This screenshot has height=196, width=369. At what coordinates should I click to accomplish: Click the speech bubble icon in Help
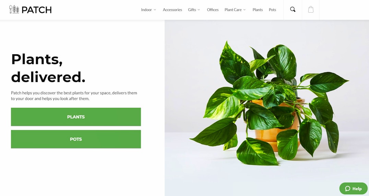pos(348,188)
